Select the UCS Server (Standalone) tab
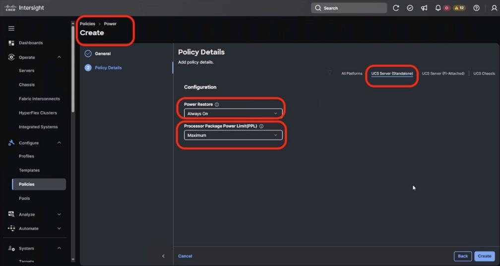The width and height of the screenshot is (500, 266). (x=392, y=73)
